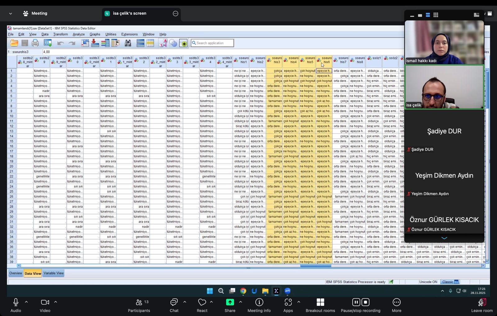Open the options arrow beside Share
This screenshot has width=497, height=316.
[241, 302]
